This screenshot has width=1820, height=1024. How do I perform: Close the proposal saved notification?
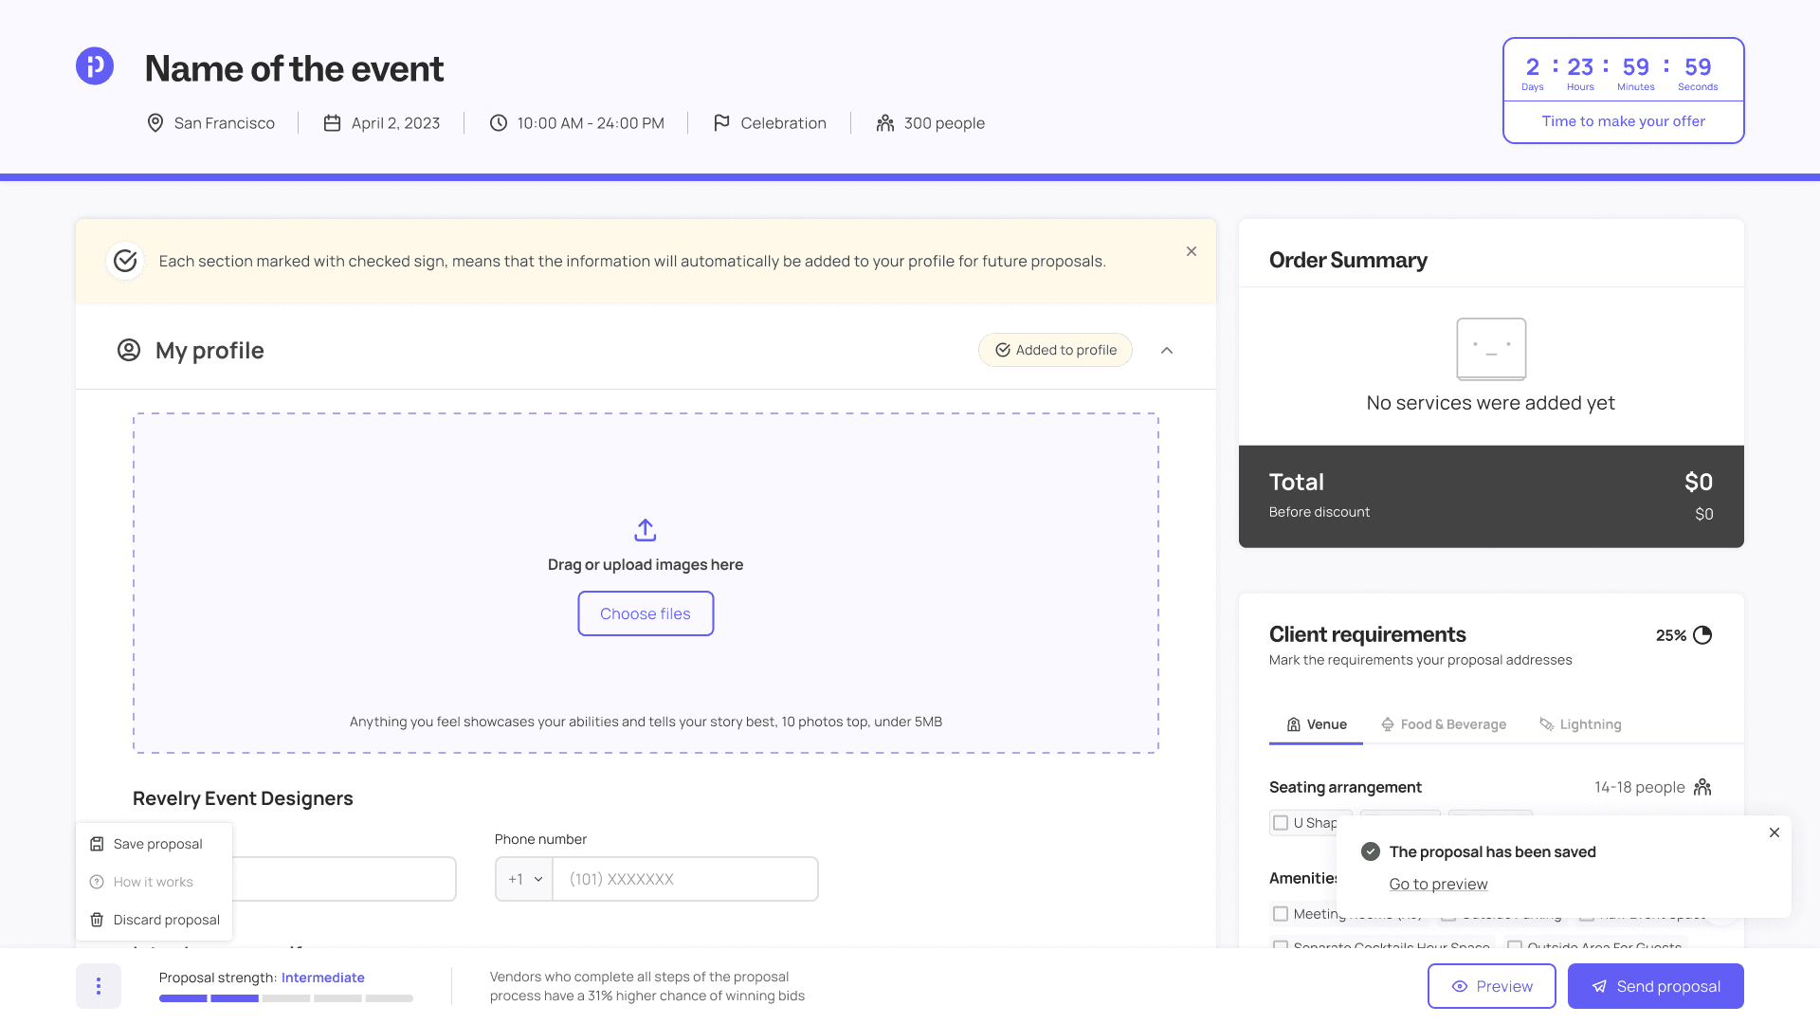click(1774, 832)
